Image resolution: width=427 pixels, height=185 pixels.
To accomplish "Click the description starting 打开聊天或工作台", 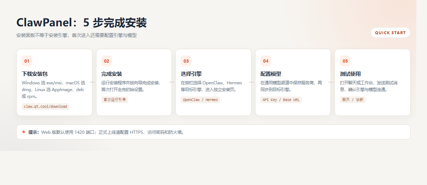I will (369, 86).
